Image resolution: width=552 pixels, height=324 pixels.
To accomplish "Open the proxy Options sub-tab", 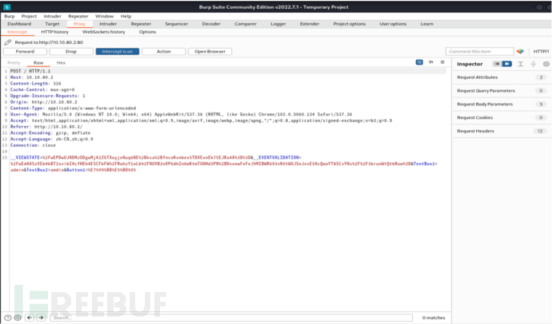I will coord(147,32).
